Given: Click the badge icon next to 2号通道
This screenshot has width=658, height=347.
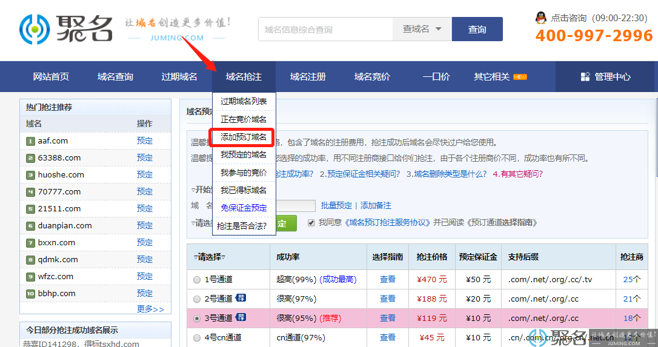Looking at the screenshot, I should [241, 298].
